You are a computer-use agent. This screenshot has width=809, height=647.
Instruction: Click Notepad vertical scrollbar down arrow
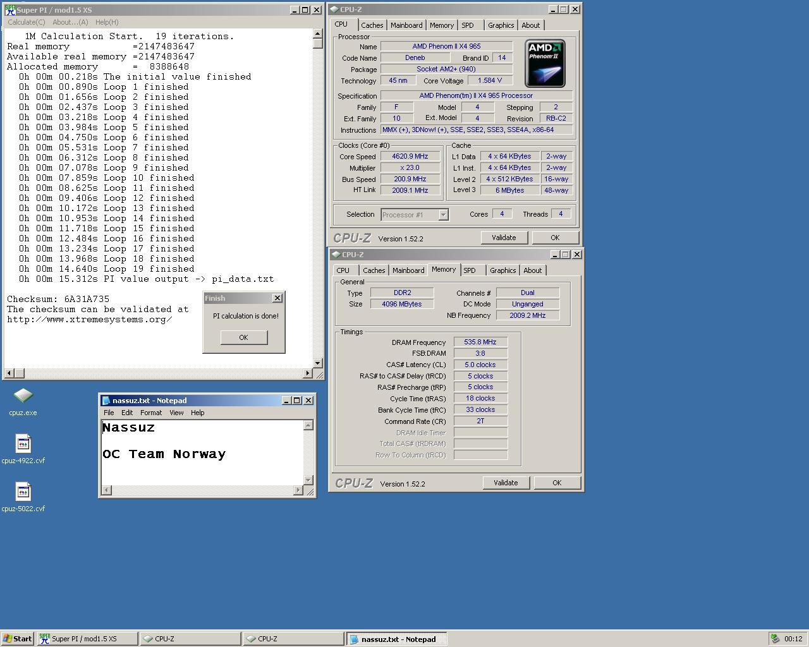tap(308, 480)
